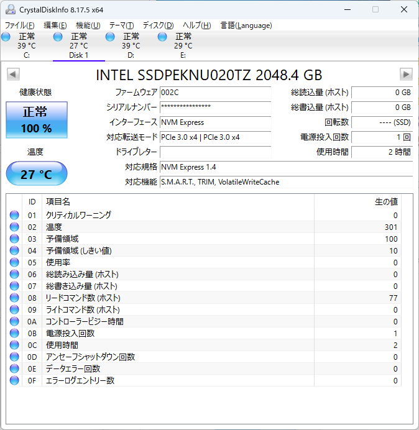
Task: Click the NVM Express 1.4 standard field
Action: pos(286,167)
